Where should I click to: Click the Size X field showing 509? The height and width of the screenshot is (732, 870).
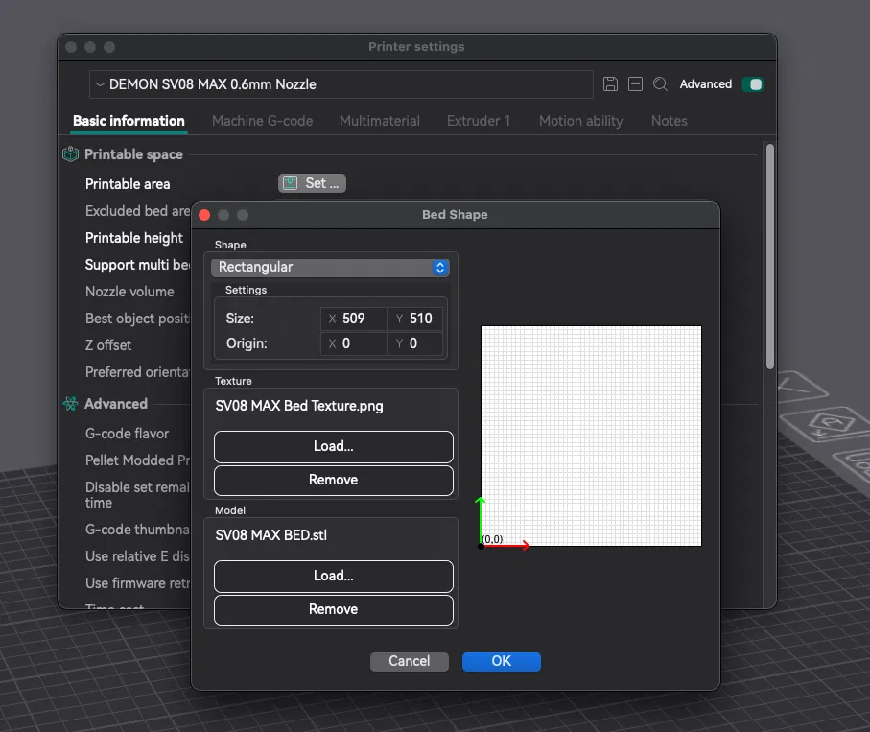[x=353, y=319]
